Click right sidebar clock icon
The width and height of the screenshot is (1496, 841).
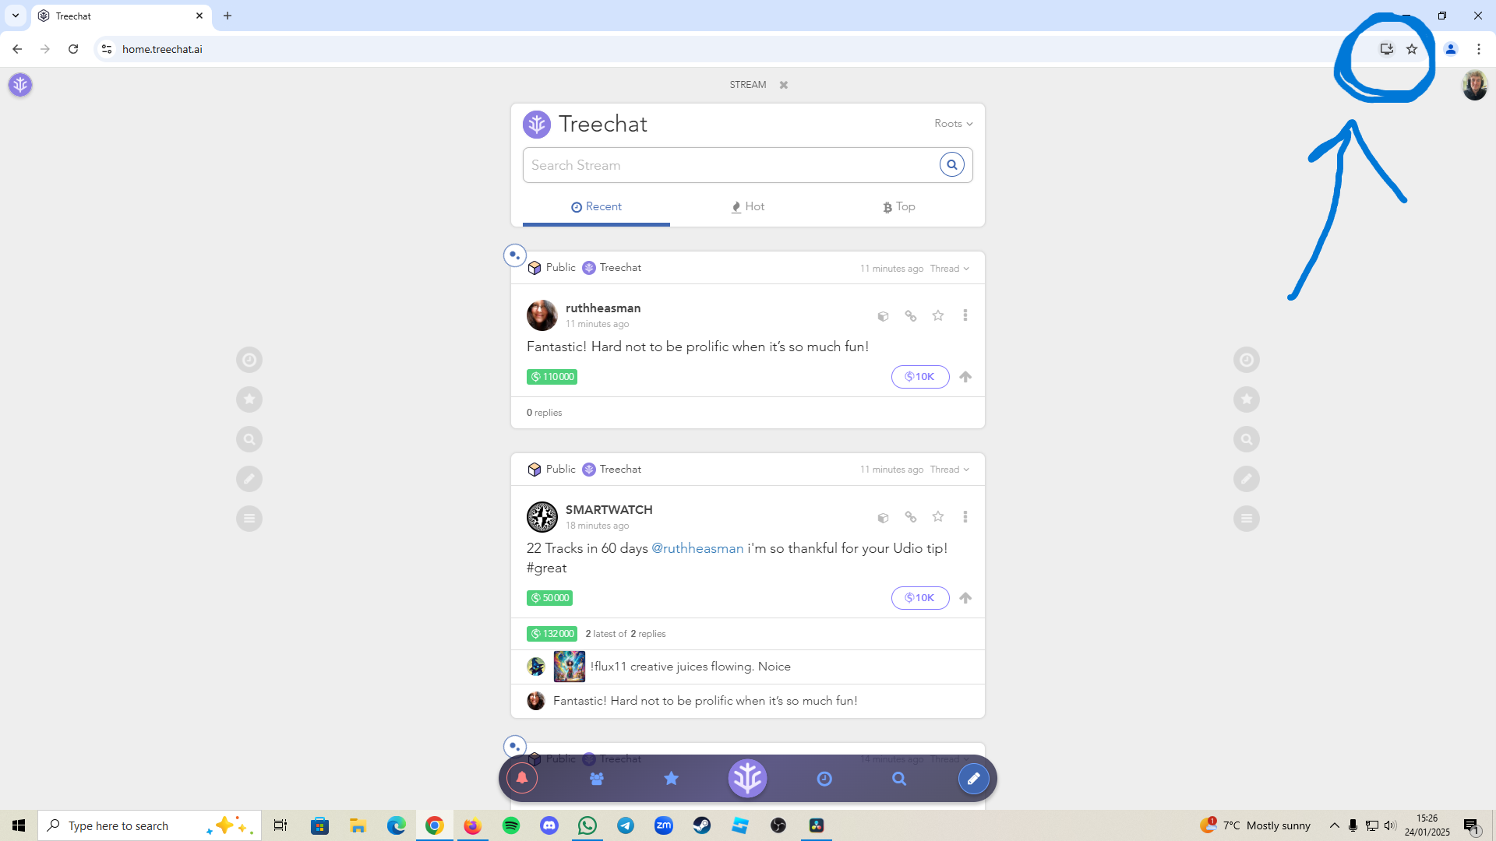[1247, 360]
